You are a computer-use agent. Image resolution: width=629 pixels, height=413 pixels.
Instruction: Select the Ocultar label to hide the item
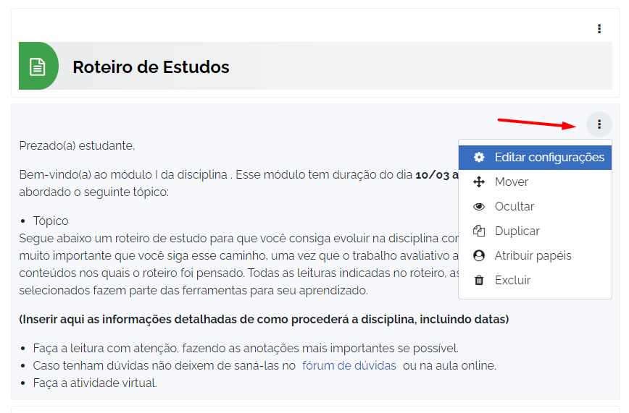pyautogui.click(x=514, y=207)
